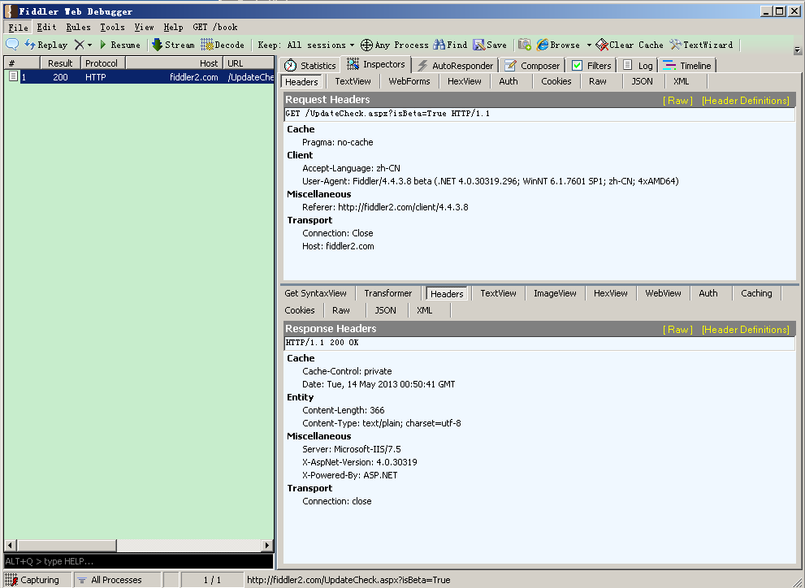Click the comment speech bubble icon

coord(12,45)
